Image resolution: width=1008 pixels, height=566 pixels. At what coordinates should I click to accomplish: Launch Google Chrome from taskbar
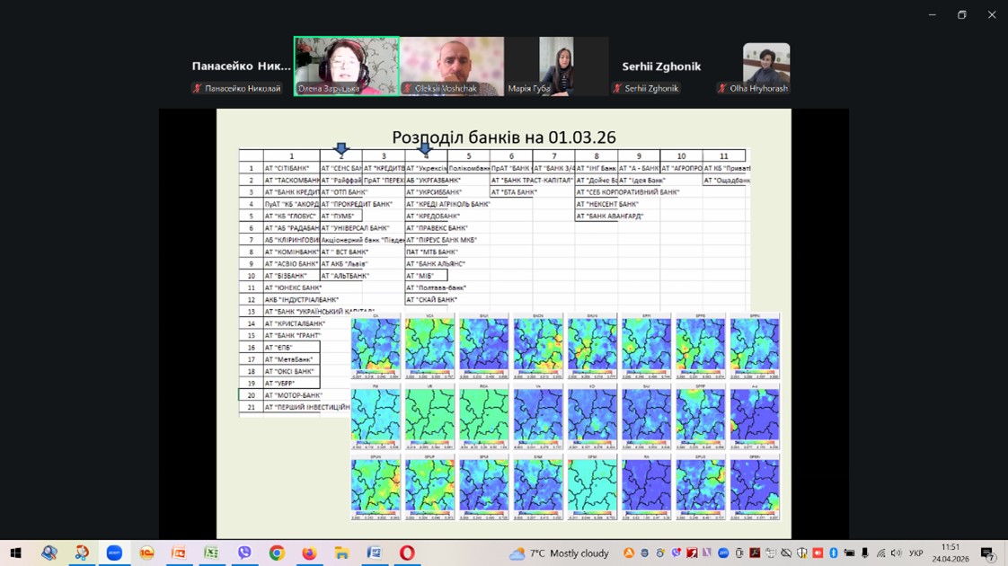tap(277, 553)
